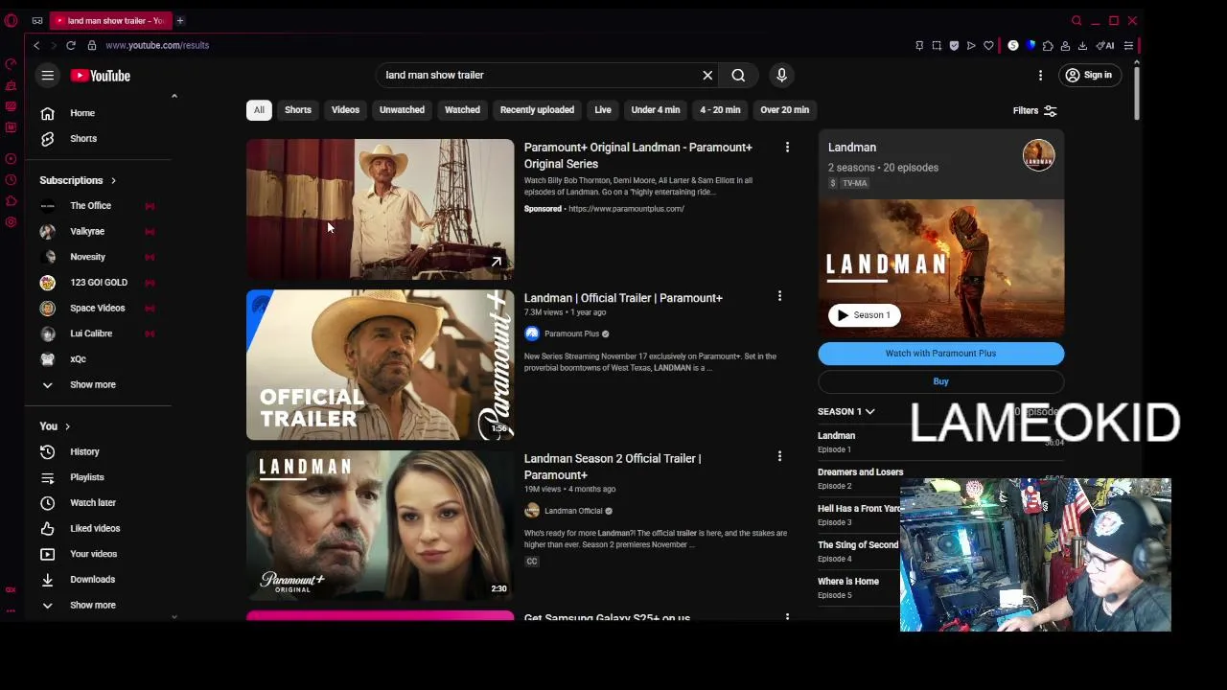
Task: Open 123 GO! GOLD subscription
Action: pyautogui.click(x=99, y=282)
